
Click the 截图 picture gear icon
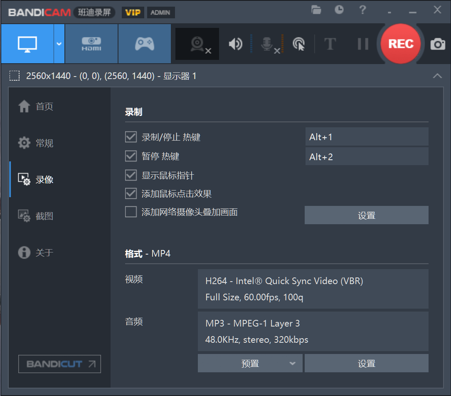click(x=24, y=215)
